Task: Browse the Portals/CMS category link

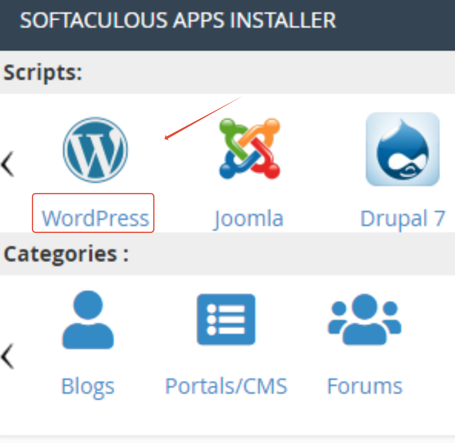Action: click(226, 386)
